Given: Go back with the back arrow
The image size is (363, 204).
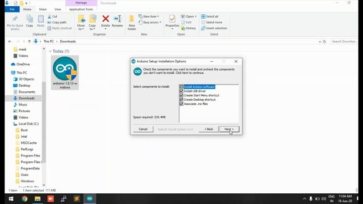Looking at the screenshot, I should pos(10,41).
